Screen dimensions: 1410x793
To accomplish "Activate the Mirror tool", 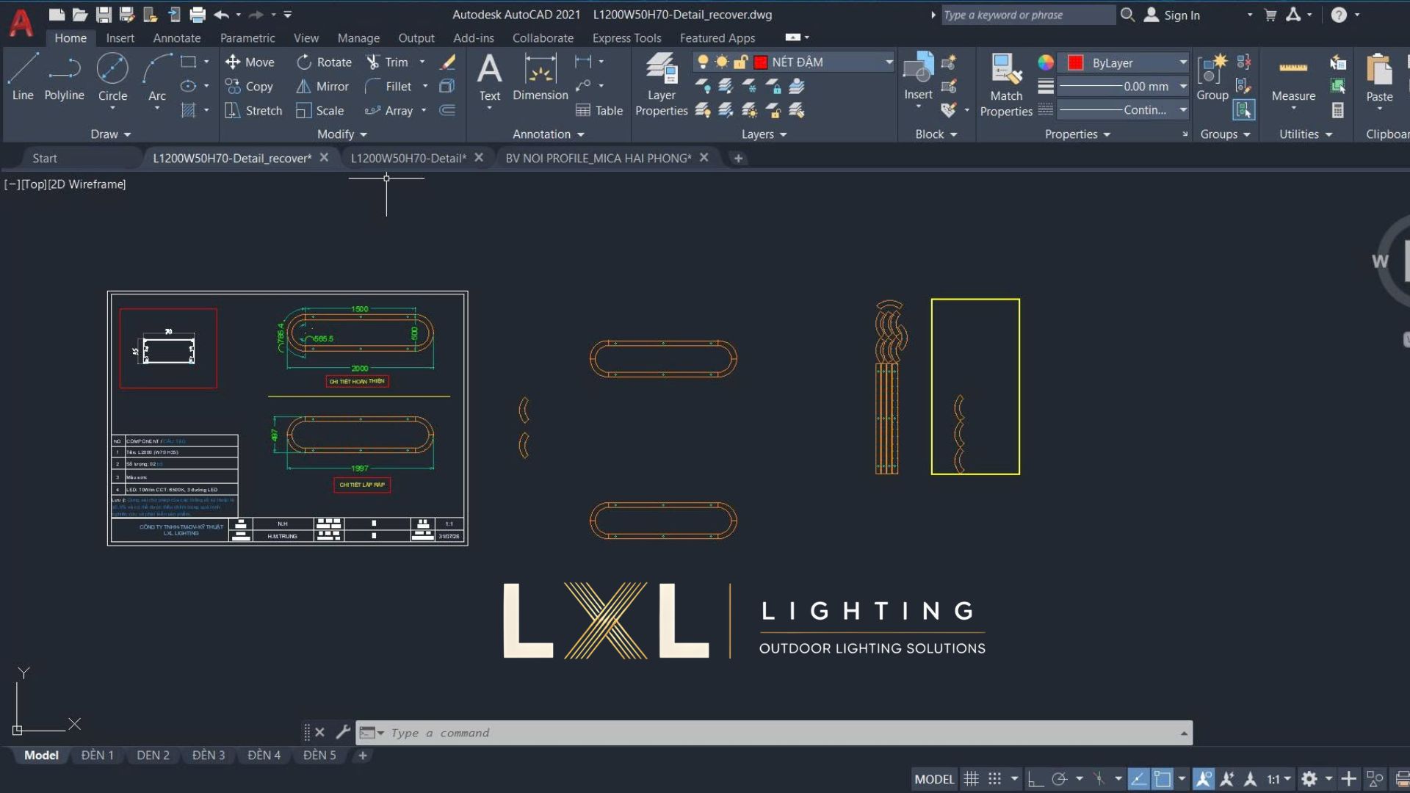I will point(322,87).
